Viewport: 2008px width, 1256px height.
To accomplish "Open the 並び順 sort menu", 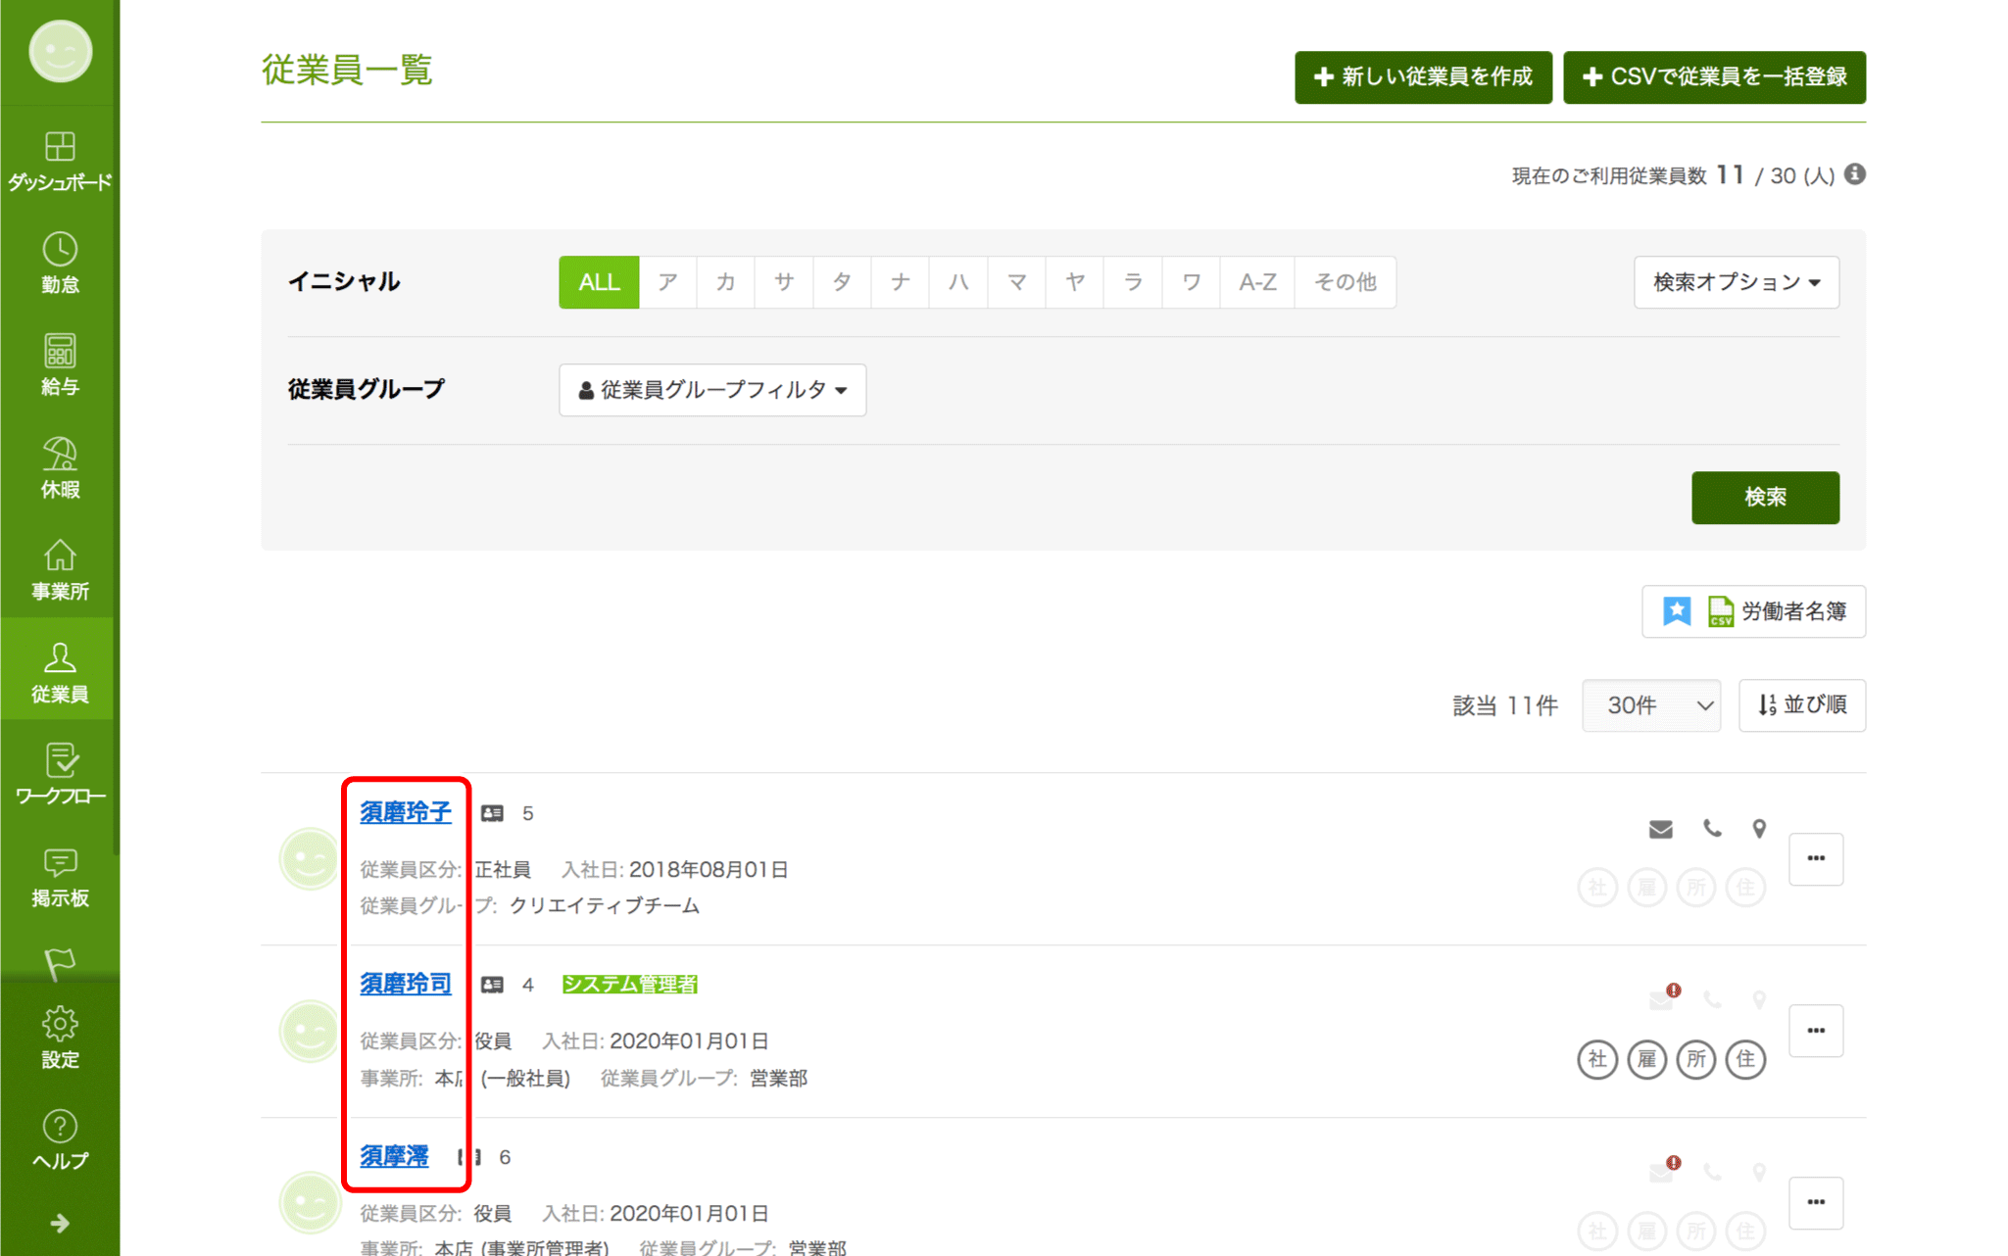I will [x=1802, y=705].
